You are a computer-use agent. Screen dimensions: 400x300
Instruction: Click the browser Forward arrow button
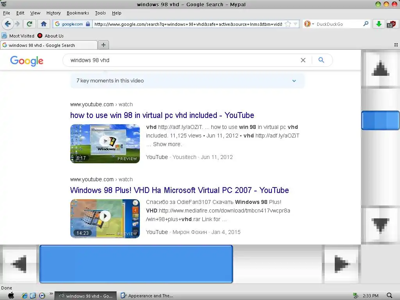17,24
